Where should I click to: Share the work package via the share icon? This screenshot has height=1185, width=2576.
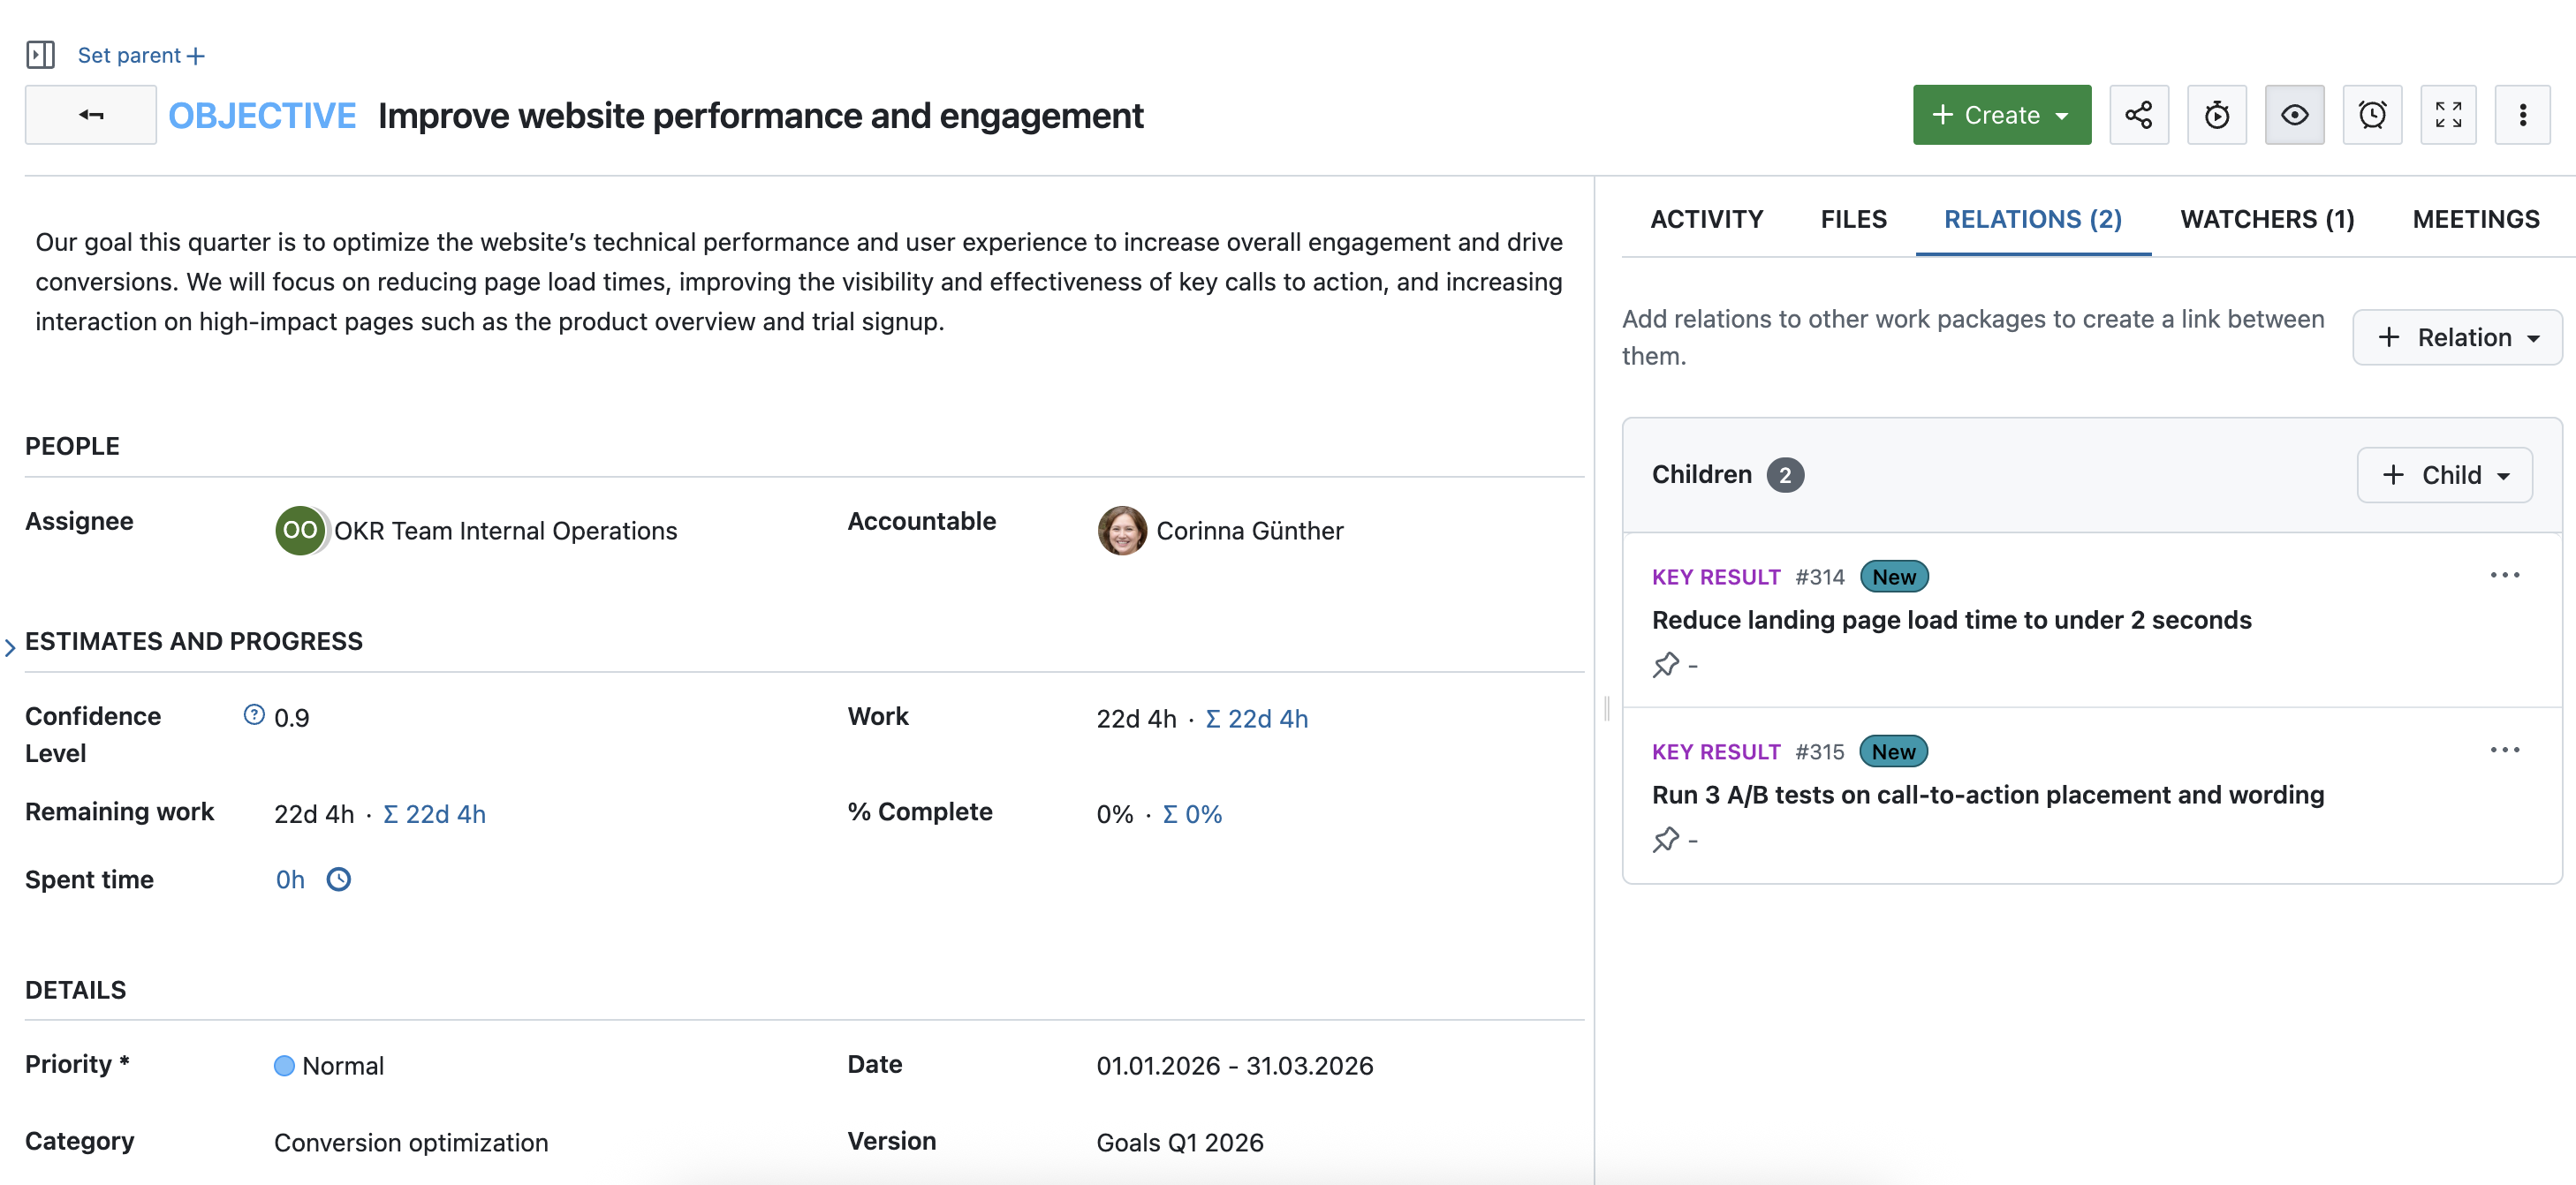pyautogui.click(x=2140, y=114)
